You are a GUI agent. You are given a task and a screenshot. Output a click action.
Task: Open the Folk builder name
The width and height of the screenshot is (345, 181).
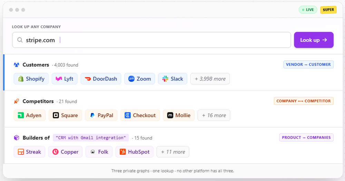(103, 152)
